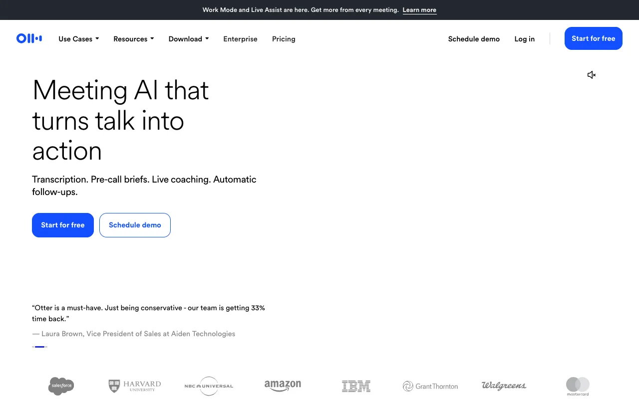
Task: Click the Walgreens logo
Action: point(504,386)
